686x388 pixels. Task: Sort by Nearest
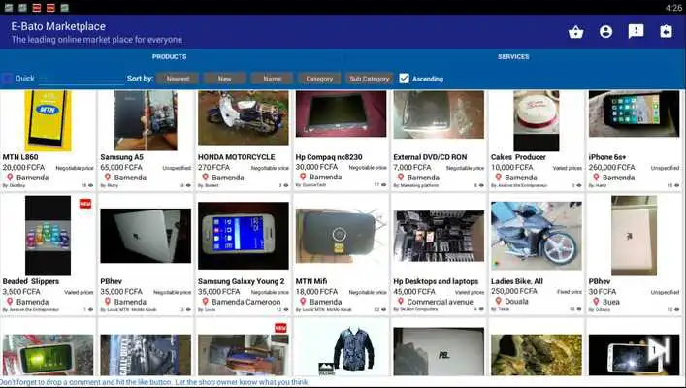coord(178,79)
